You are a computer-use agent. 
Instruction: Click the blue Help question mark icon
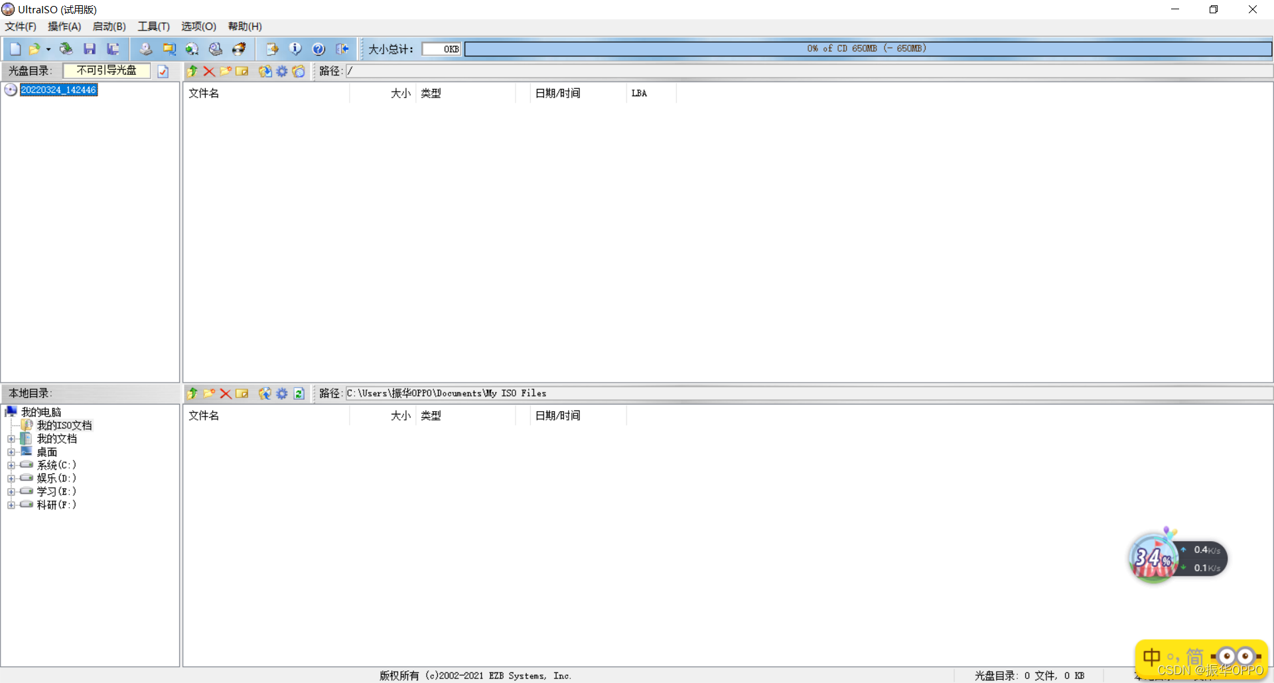point(318,49)
